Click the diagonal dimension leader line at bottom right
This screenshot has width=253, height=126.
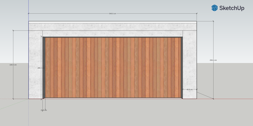pyautogui.click(x=205, y=96)
